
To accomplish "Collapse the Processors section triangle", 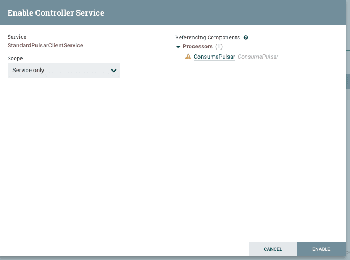I will pyautogui.click(x=178, y=47).
